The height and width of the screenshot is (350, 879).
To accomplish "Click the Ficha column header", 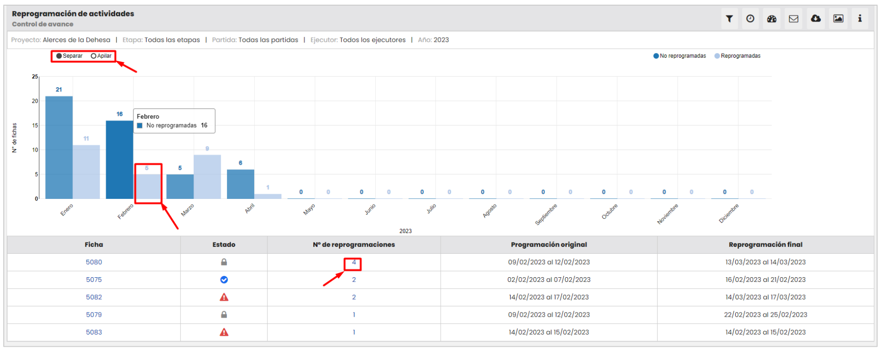I will pos(94,244).
